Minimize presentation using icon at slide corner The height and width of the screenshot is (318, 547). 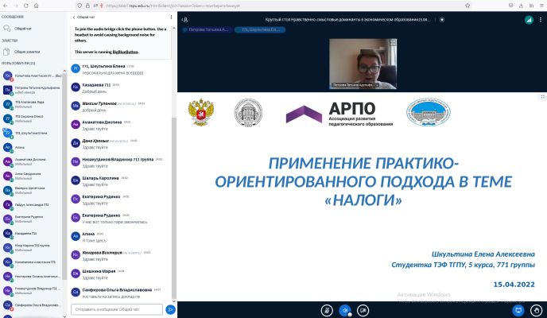tap(542, 96)
